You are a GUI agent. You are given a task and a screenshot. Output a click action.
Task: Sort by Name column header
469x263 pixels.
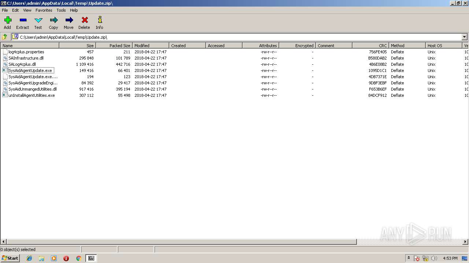pos(30,46)
